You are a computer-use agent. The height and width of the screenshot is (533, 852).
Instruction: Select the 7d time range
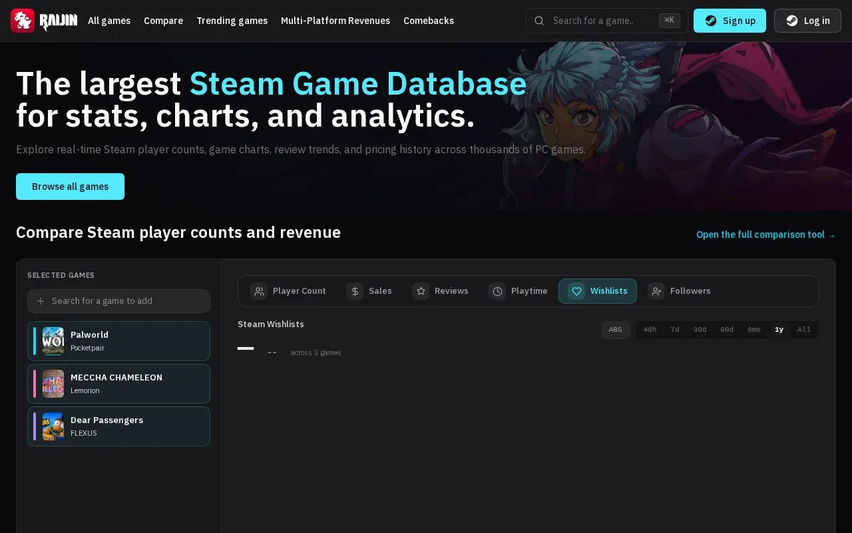click(x=675, y=330)
